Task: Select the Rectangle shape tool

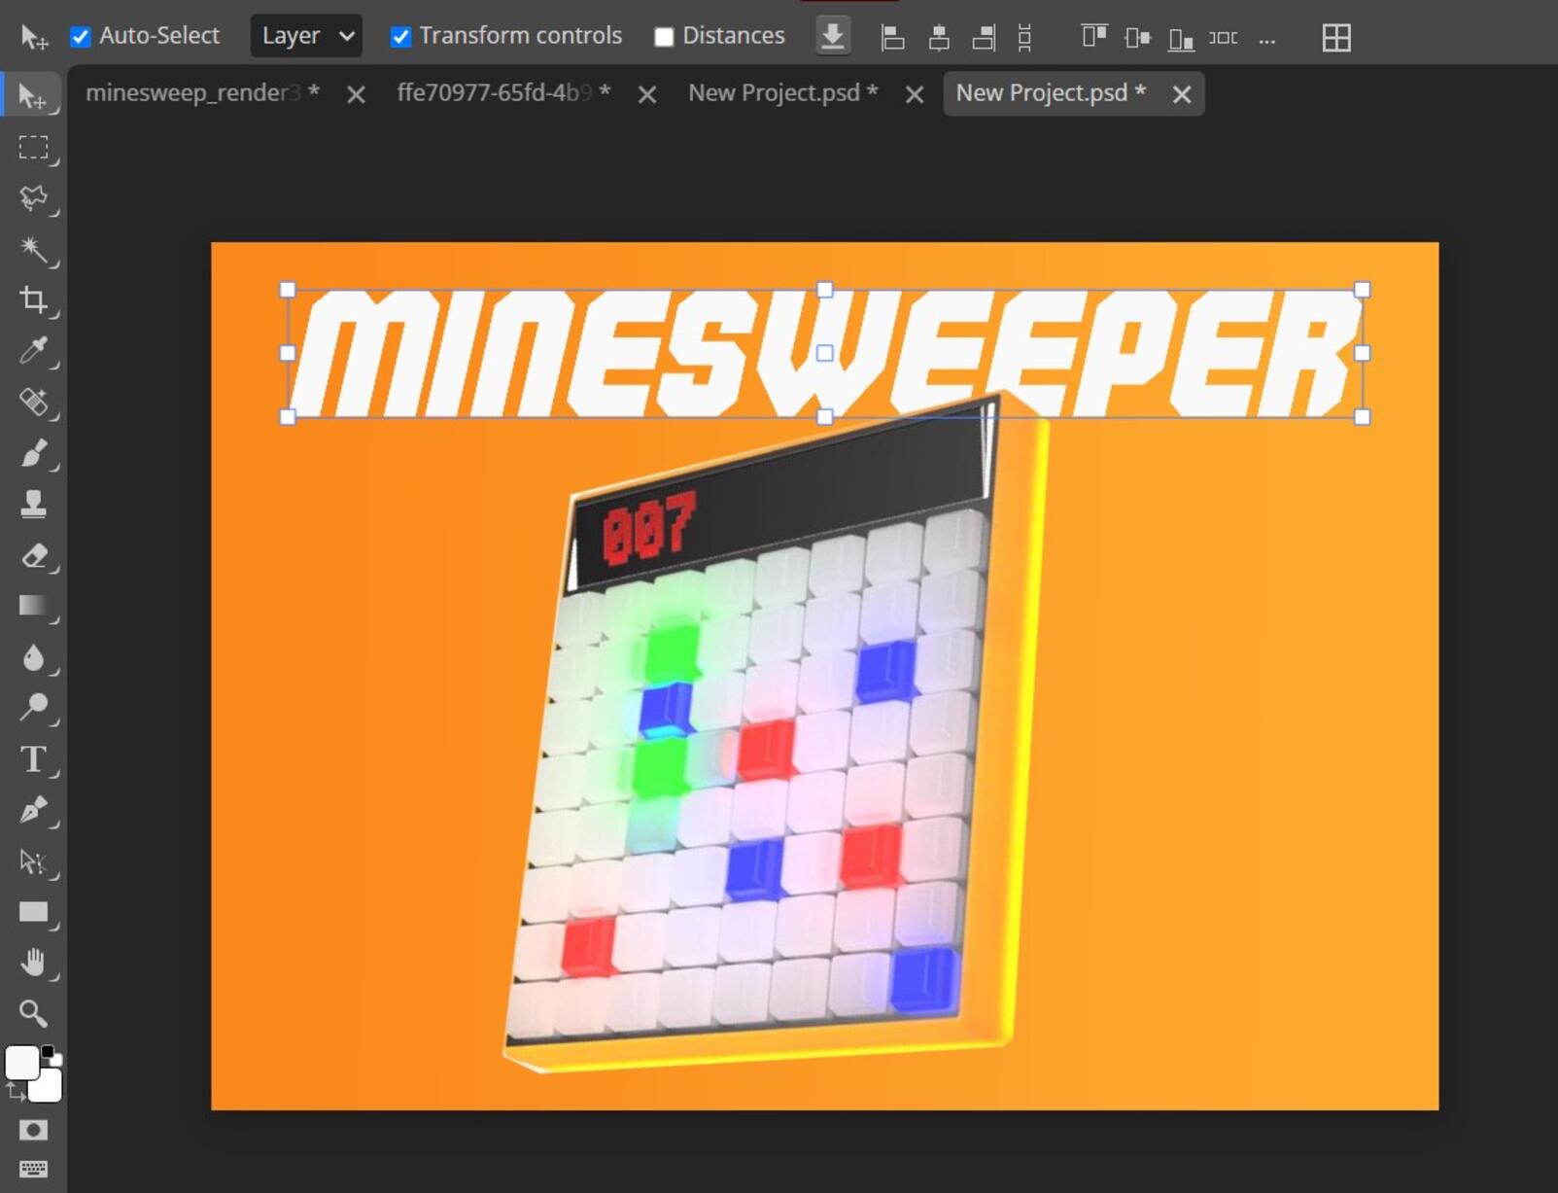Action: (x=33, y=912)
